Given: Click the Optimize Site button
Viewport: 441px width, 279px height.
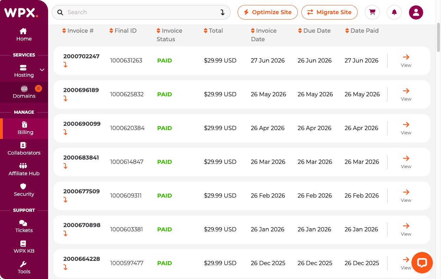Looking at the screenshot, I should click(268, 12).
